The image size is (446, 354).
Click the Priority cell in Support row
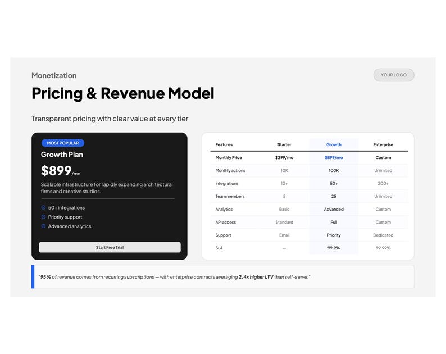[x=334, y=235]
